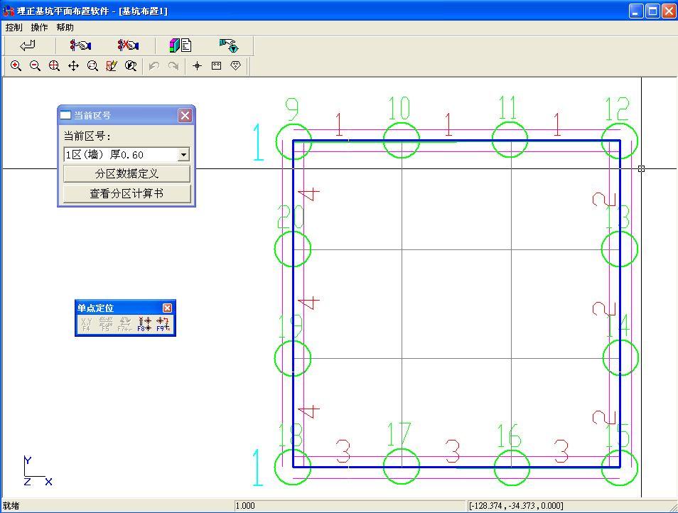678x513 pixels.
Task: Open the 操作 menu
Action: pos(39,27)
